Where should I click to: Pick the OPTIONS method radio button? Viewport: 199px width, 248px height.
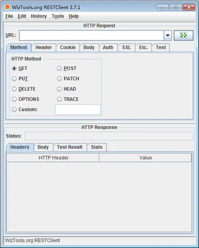[x=14, y=99]
